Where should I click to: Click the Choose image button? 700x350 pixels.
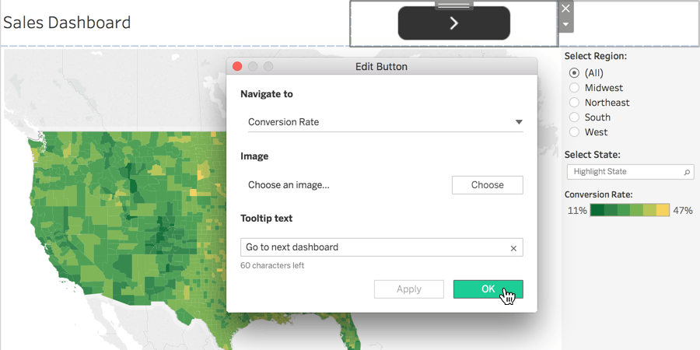(x=487, y=185)
